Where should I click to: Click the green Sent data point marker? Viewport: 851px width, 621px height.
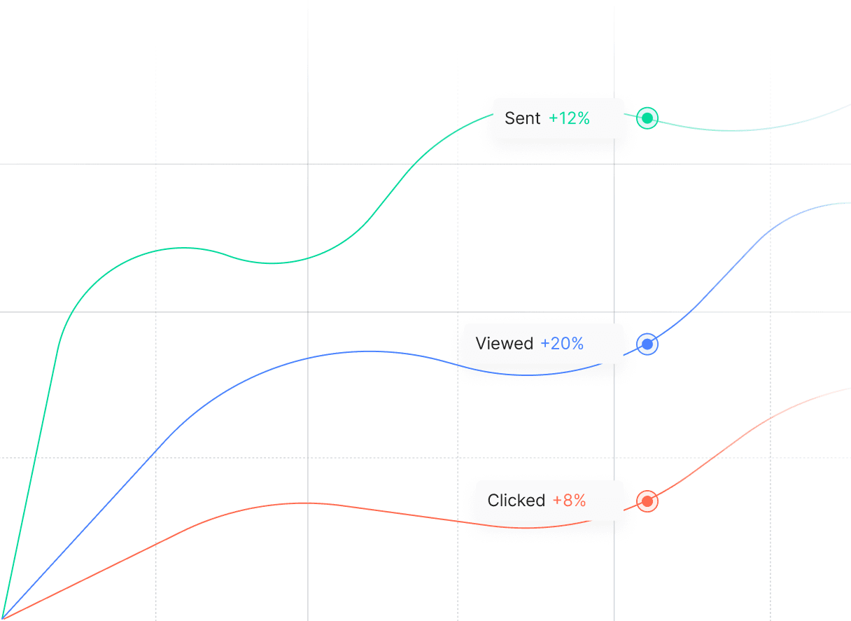[647, 118]
